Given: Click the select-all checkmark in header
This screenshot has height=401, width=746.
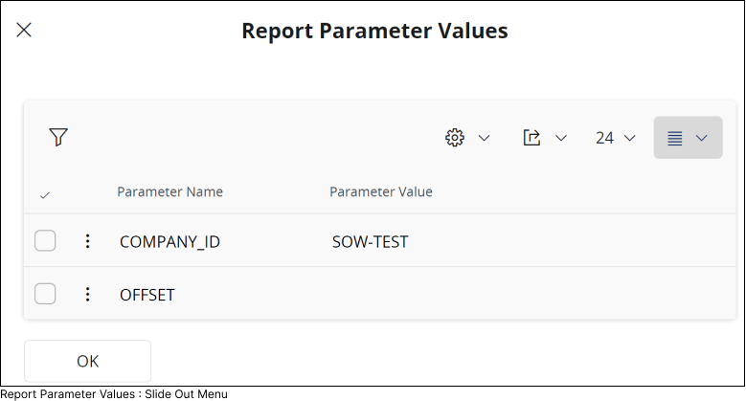Looking at the screenshot, I should point(45,195).
